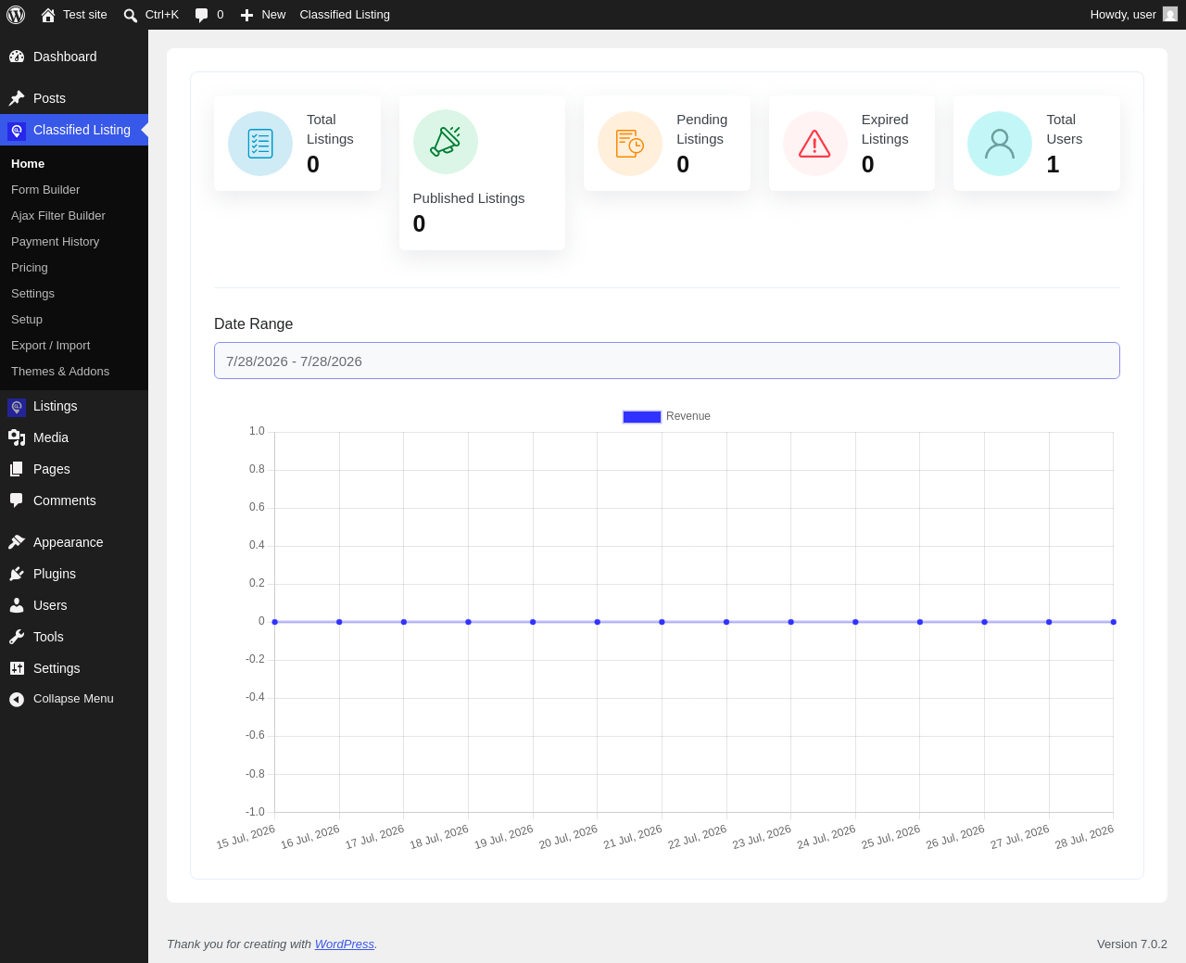Go to Payment History submenu
This screenshot has width=1186, height=963.
pyautogui.click(x=55, y=241)
